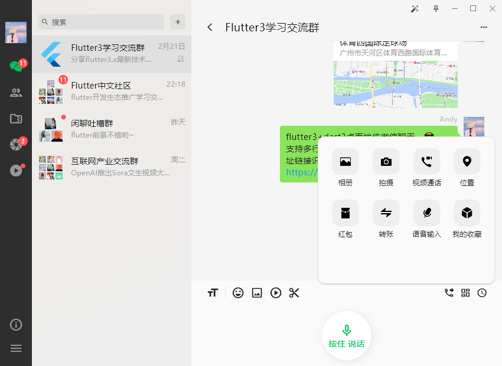Click the search field
The height and width of the screenshot is (366, 502).
pyautogui.click(x=101, y=22)
